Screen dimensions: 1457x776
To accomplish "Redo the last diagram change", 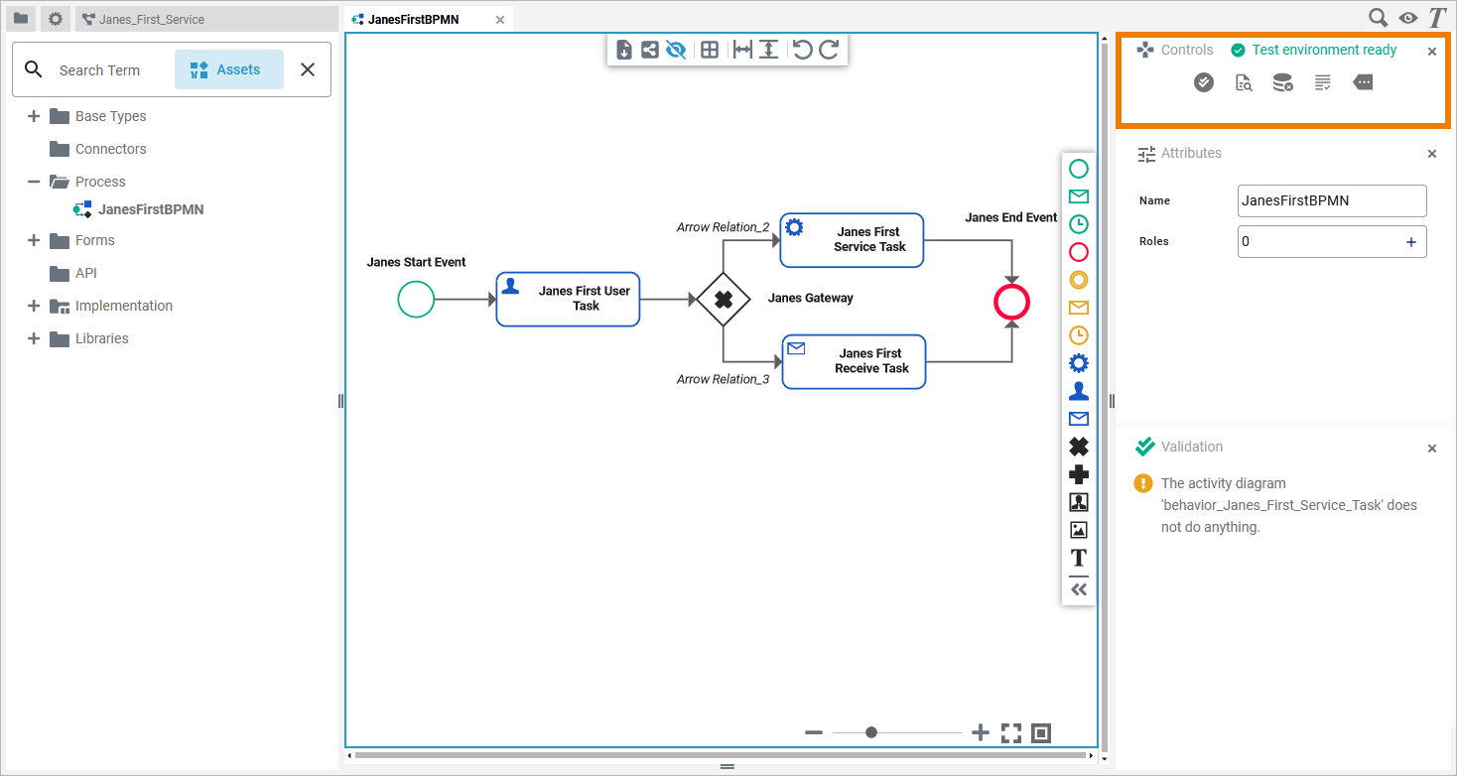I will 829,50.
